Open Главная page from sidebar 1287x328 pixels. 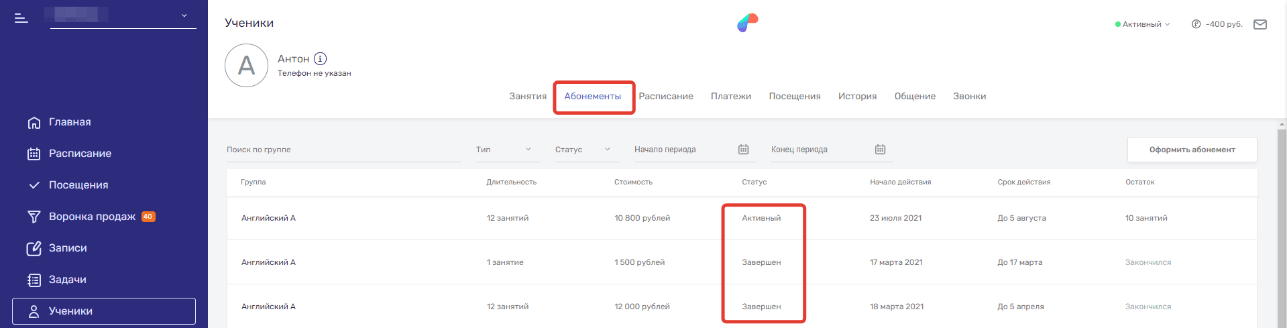click(x=69, y=122)
